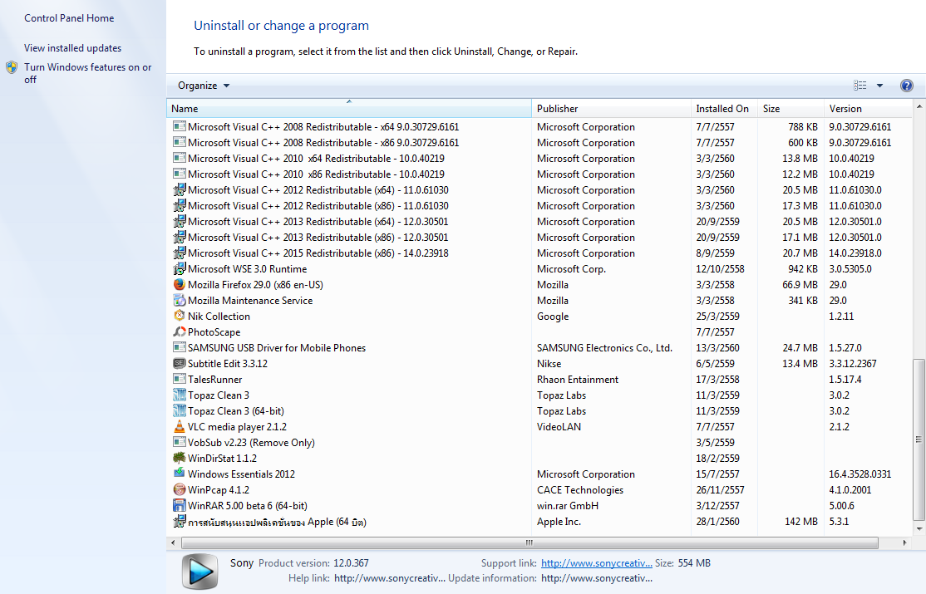Open the help button in toolbar
This screenshot has width=926, height=594.
point(907,86)
